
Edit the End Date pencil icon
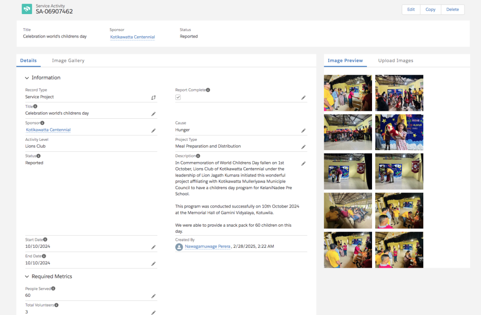click(x=154, y=264)
